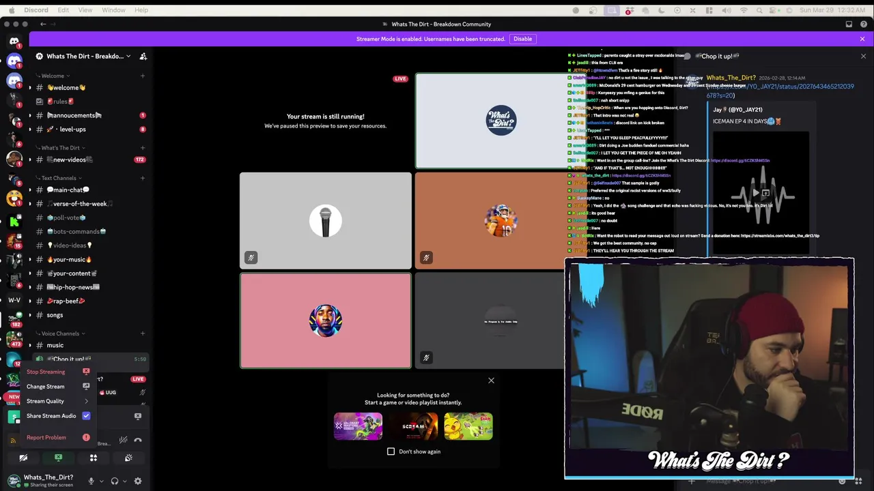Launch the Valorant activity thumbnail
874x491 pixels.
click(x=358, y=426)
